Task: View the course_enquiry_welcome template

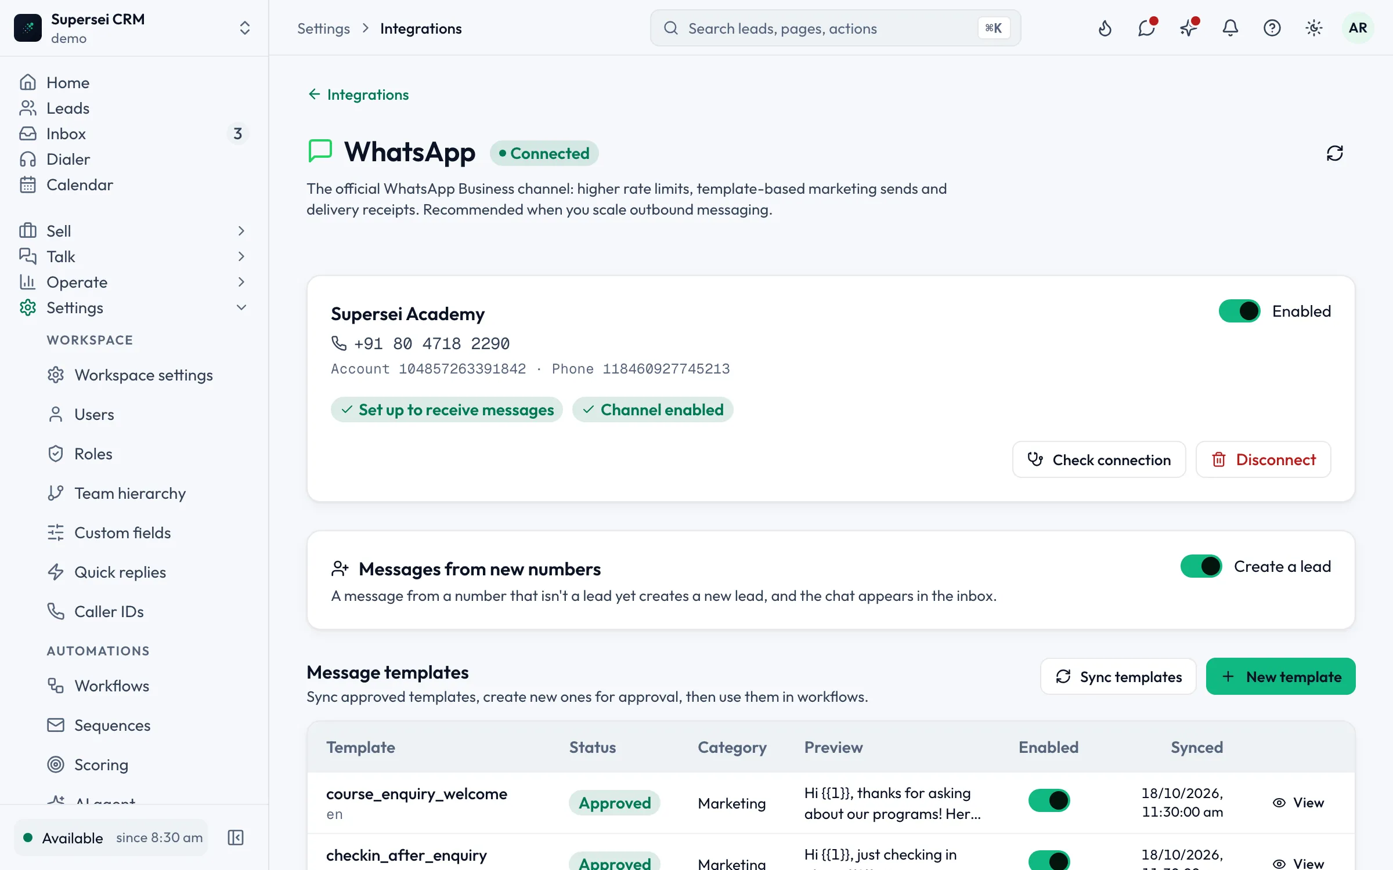Action: click(x=1298, y=803)
